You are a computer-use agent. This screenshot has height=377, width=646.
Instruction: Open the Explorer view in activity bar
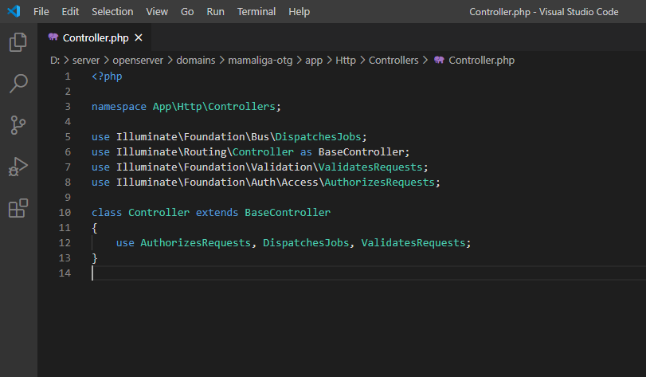[x=18, y=42]
